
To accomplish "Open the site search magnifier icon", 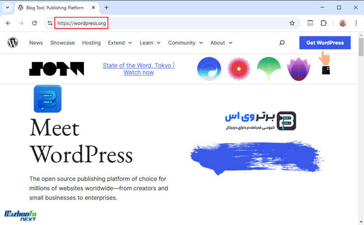I will pyautogui.click(x=282, y=43).
